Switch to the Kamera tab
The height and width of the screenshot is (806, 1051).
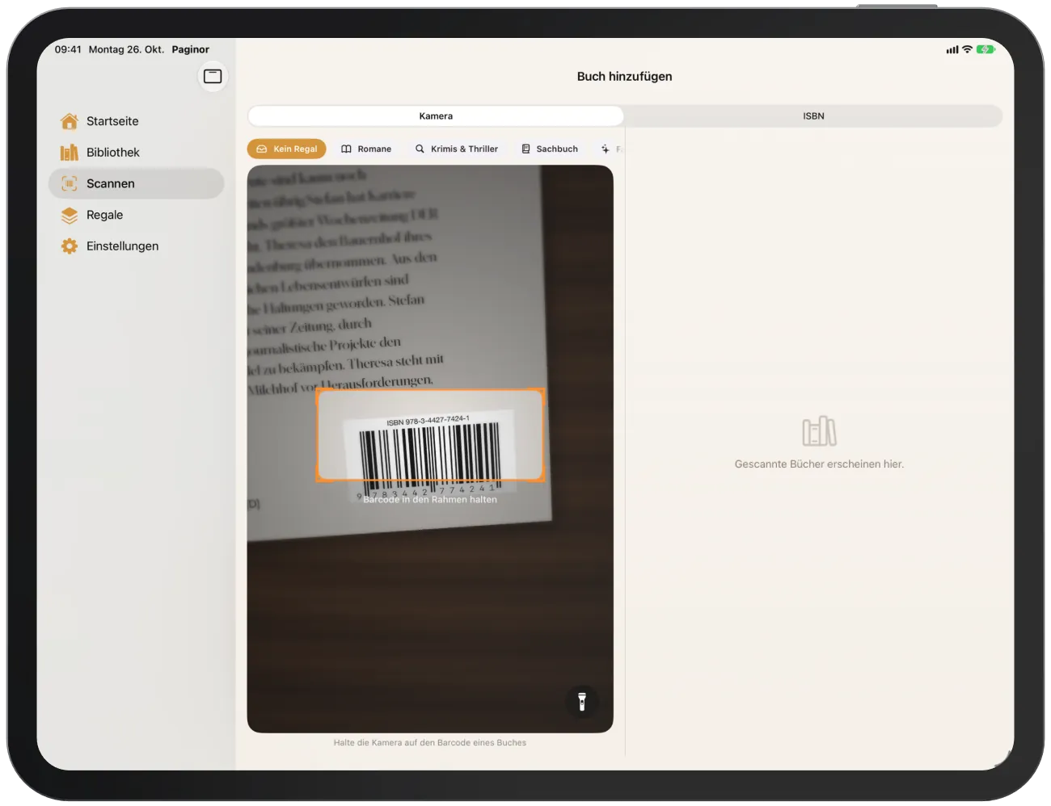(436, 116)
